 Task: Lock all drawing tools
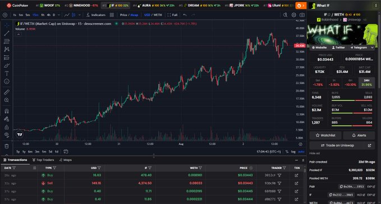7,127
